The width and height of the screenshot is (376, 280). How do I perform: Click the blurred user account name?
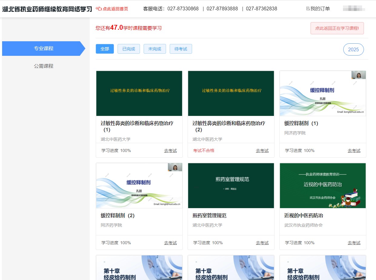(x=354, y=9)
